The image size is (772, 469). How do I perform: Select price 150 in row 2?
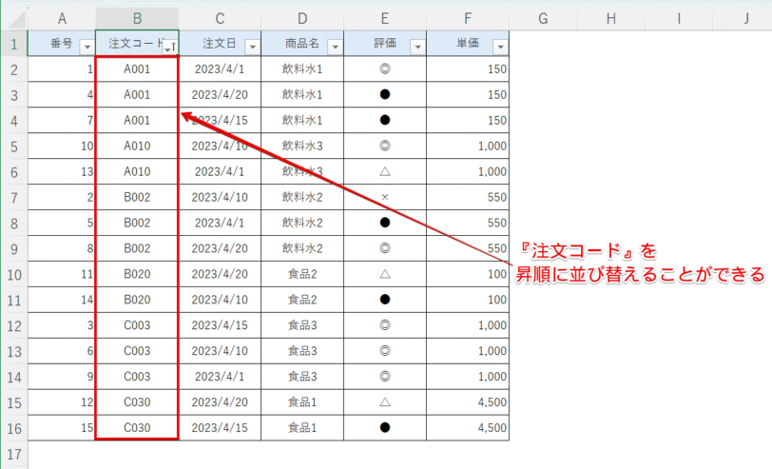pos(468,68)
